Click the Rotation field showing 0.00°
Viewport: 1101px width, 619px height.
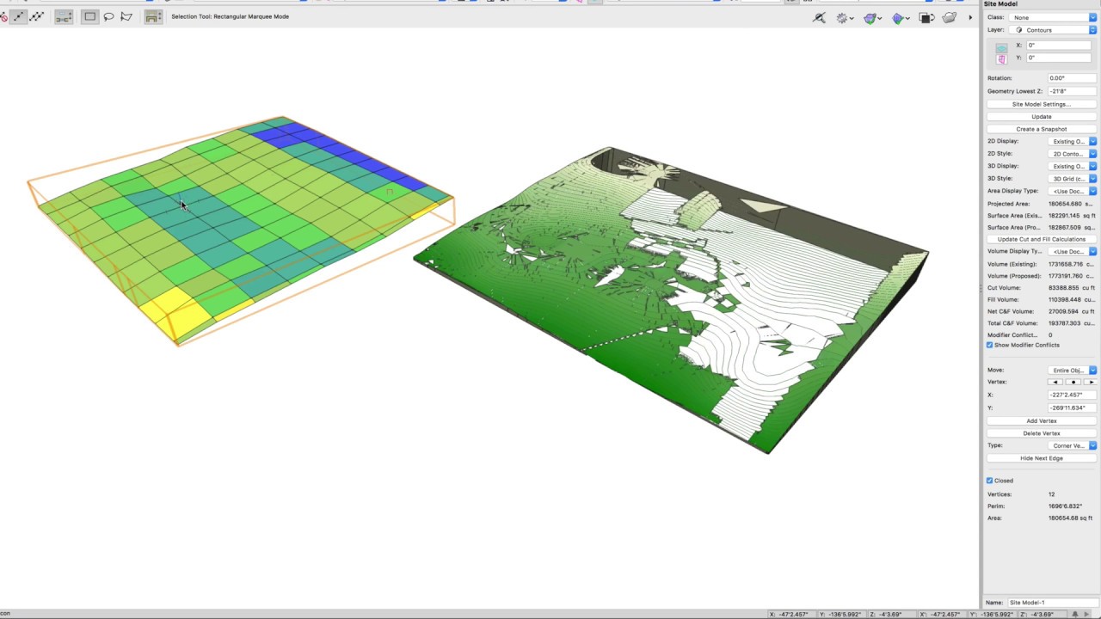click(1072, 78)
